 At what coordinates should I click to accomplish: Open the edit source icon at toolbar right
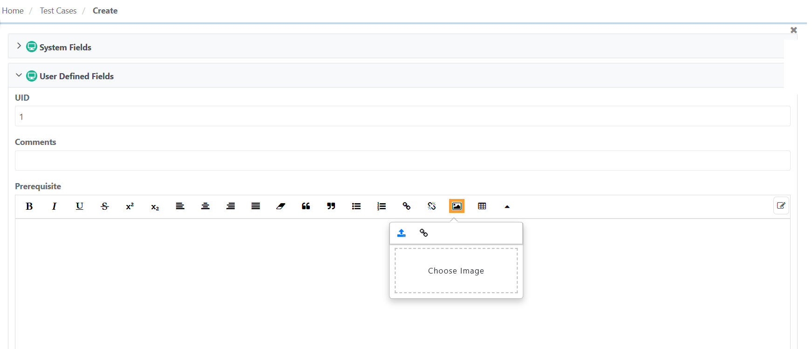781,205
